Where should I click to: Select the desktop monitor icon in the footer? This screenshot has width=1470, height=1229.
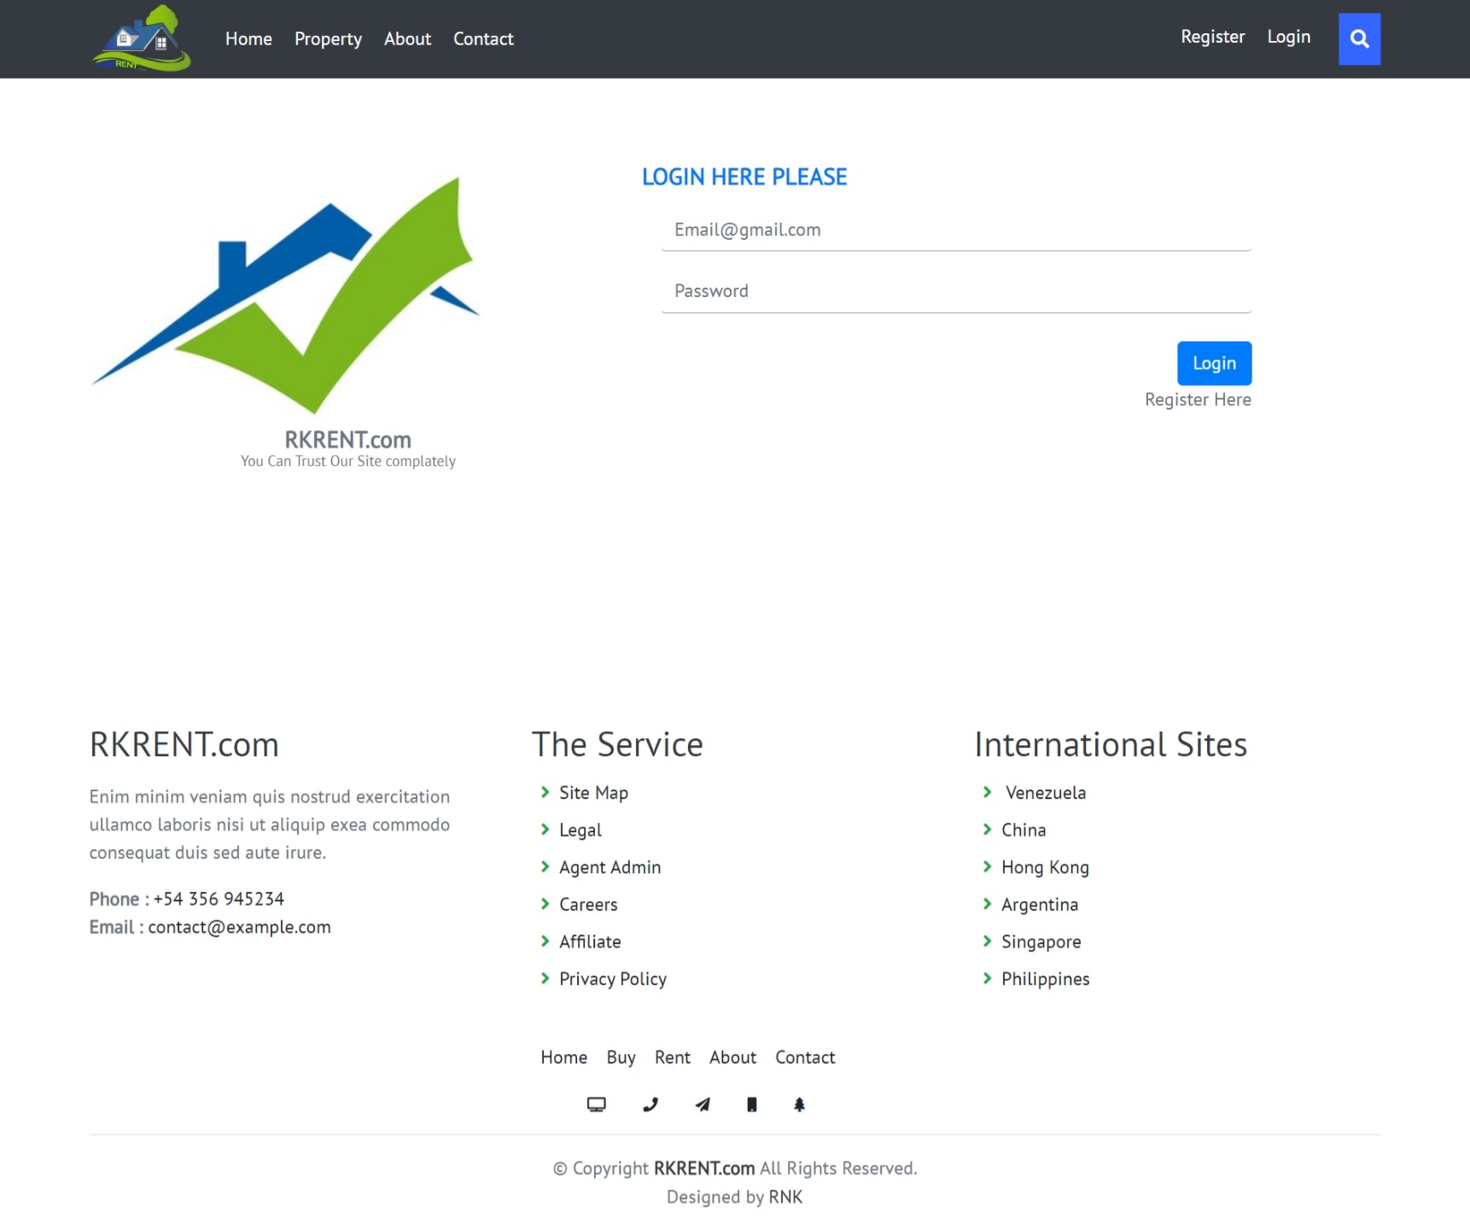[x=597, y=1104]
